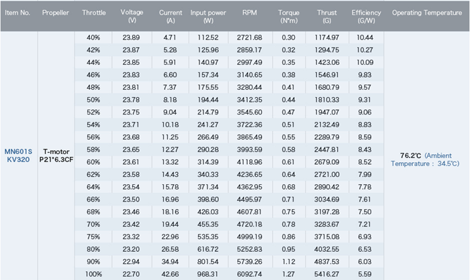Click the Torque (N*m) column header

click(289, 15)
